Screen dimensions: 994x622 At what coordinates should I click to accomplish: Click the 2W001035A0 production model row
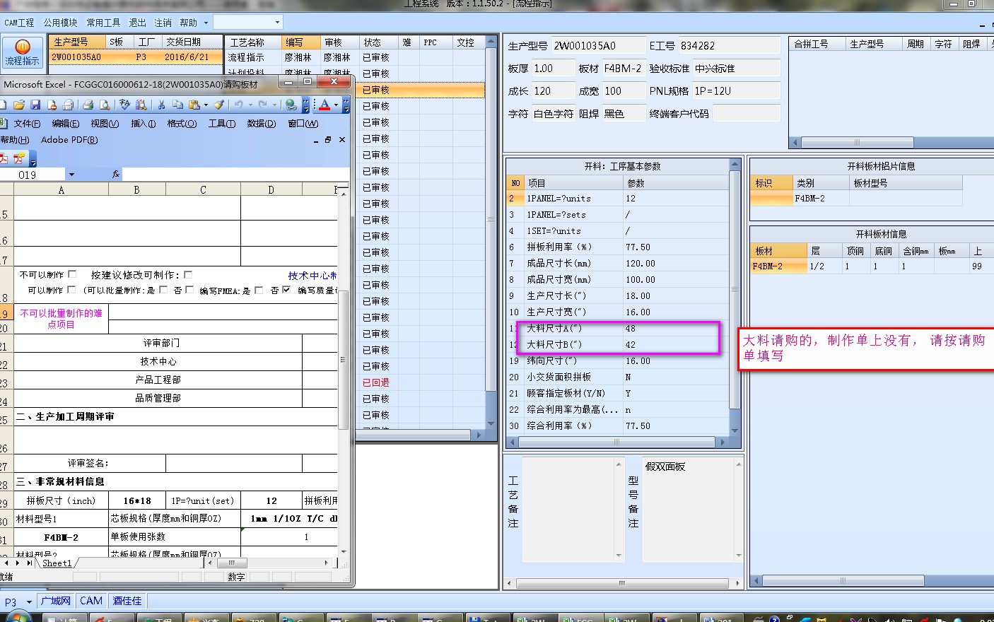click(x=135, y=57)
